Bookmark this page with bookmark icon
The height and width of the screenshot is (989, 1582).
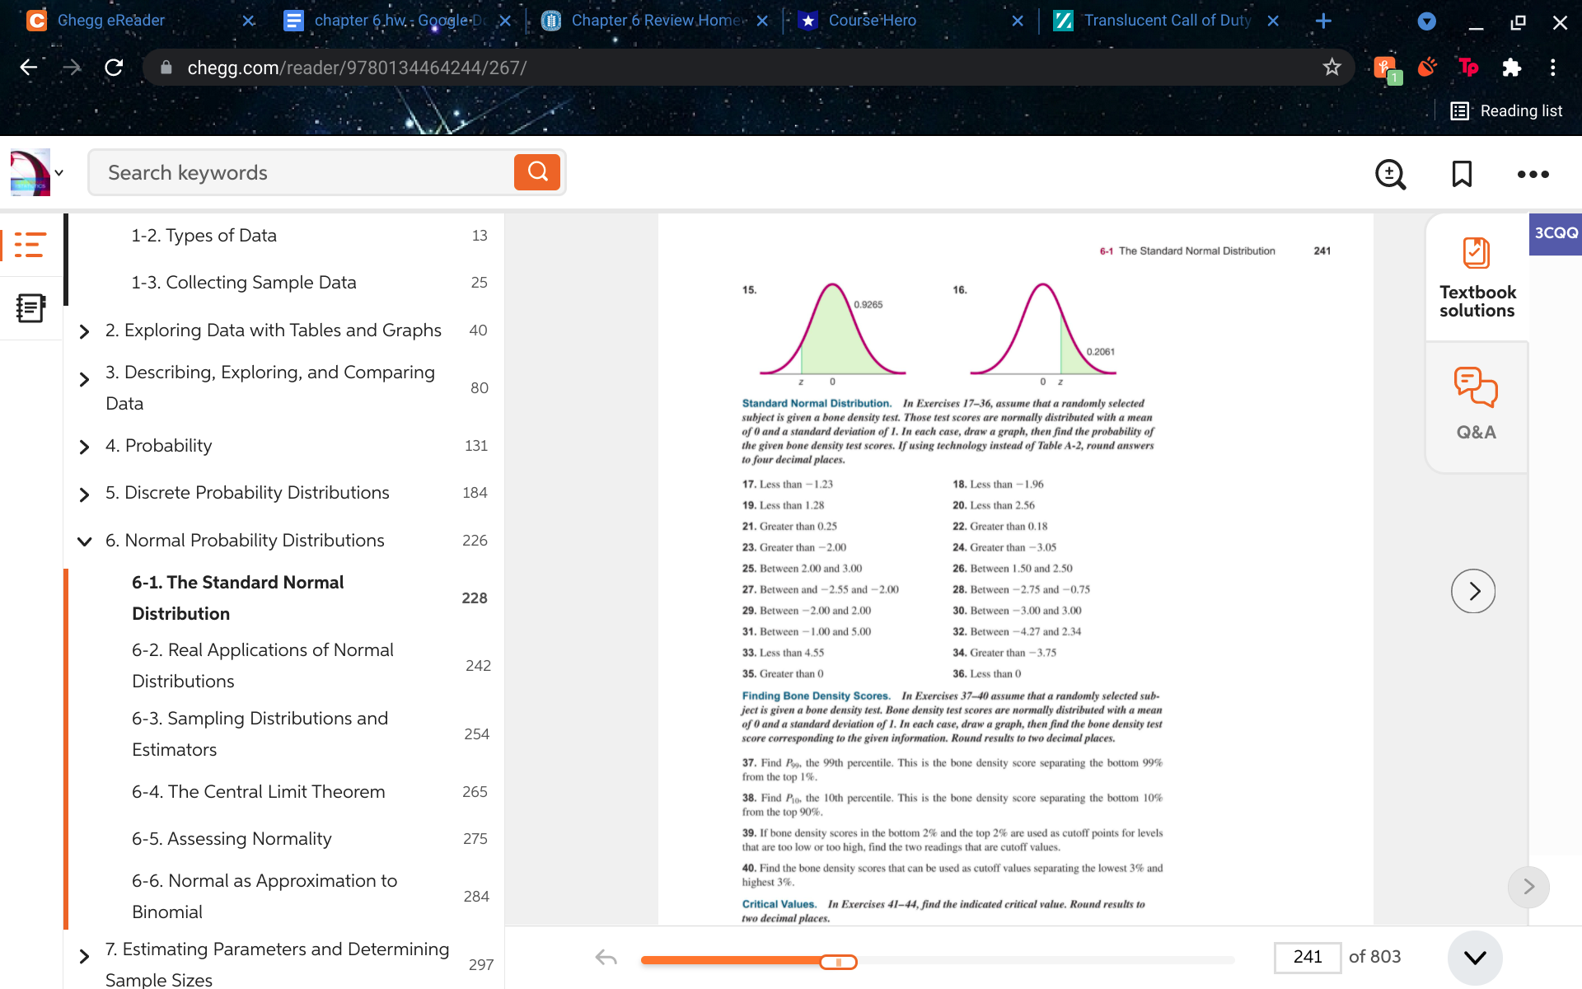(x=1462, y=174)
